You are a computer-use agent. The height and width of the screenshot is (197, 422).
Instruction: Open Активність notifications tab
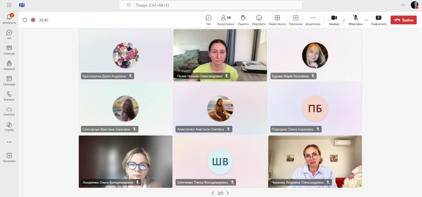(9, 19)
